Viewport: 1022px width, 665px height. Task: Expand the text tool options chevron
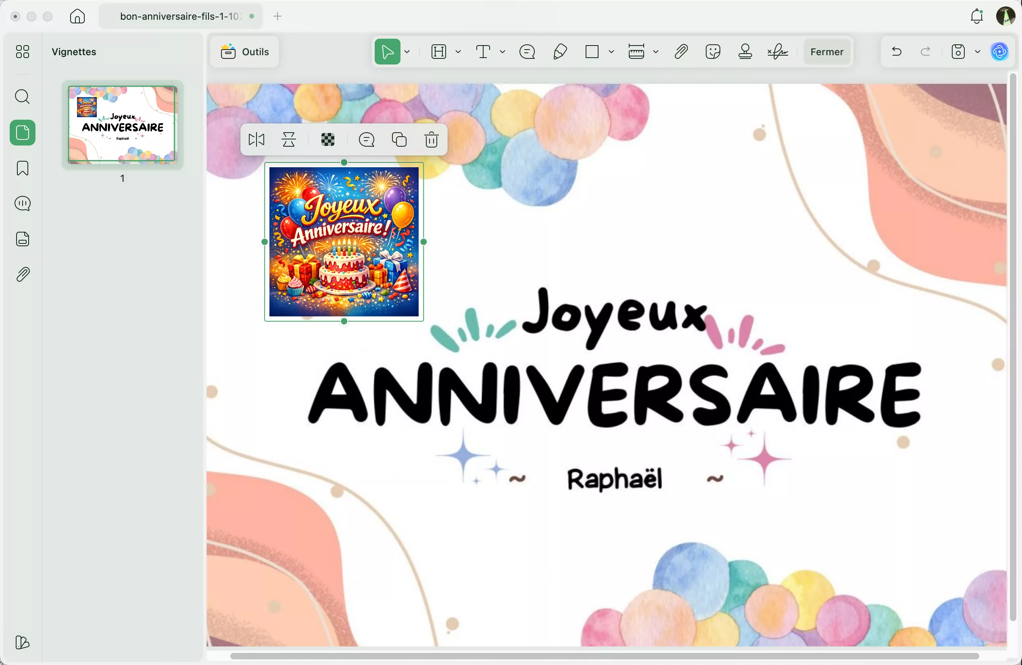(503, 52)
